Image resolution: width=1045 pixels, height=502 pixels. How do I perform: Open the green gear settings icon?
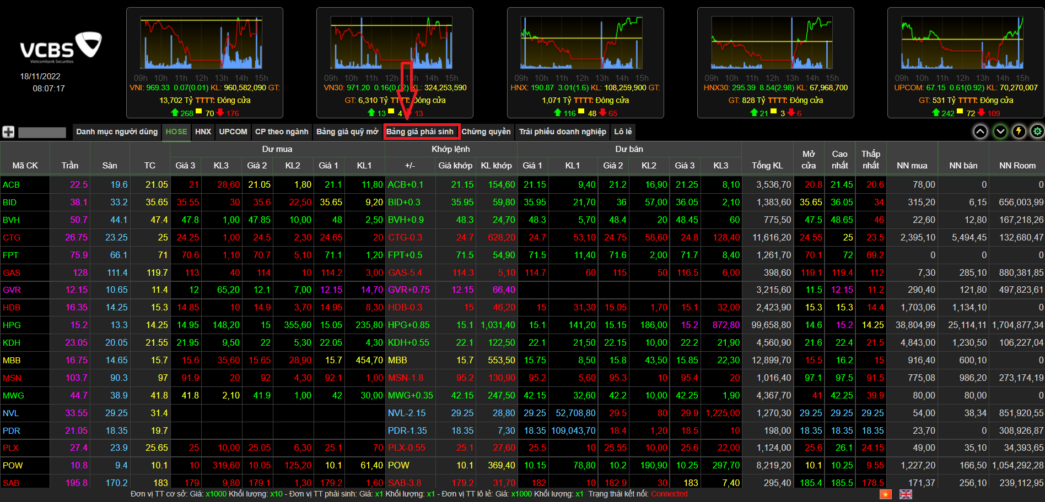pos(1037,132)
